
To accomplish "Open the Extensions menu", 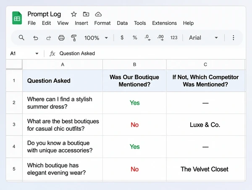I will point(164,23).
